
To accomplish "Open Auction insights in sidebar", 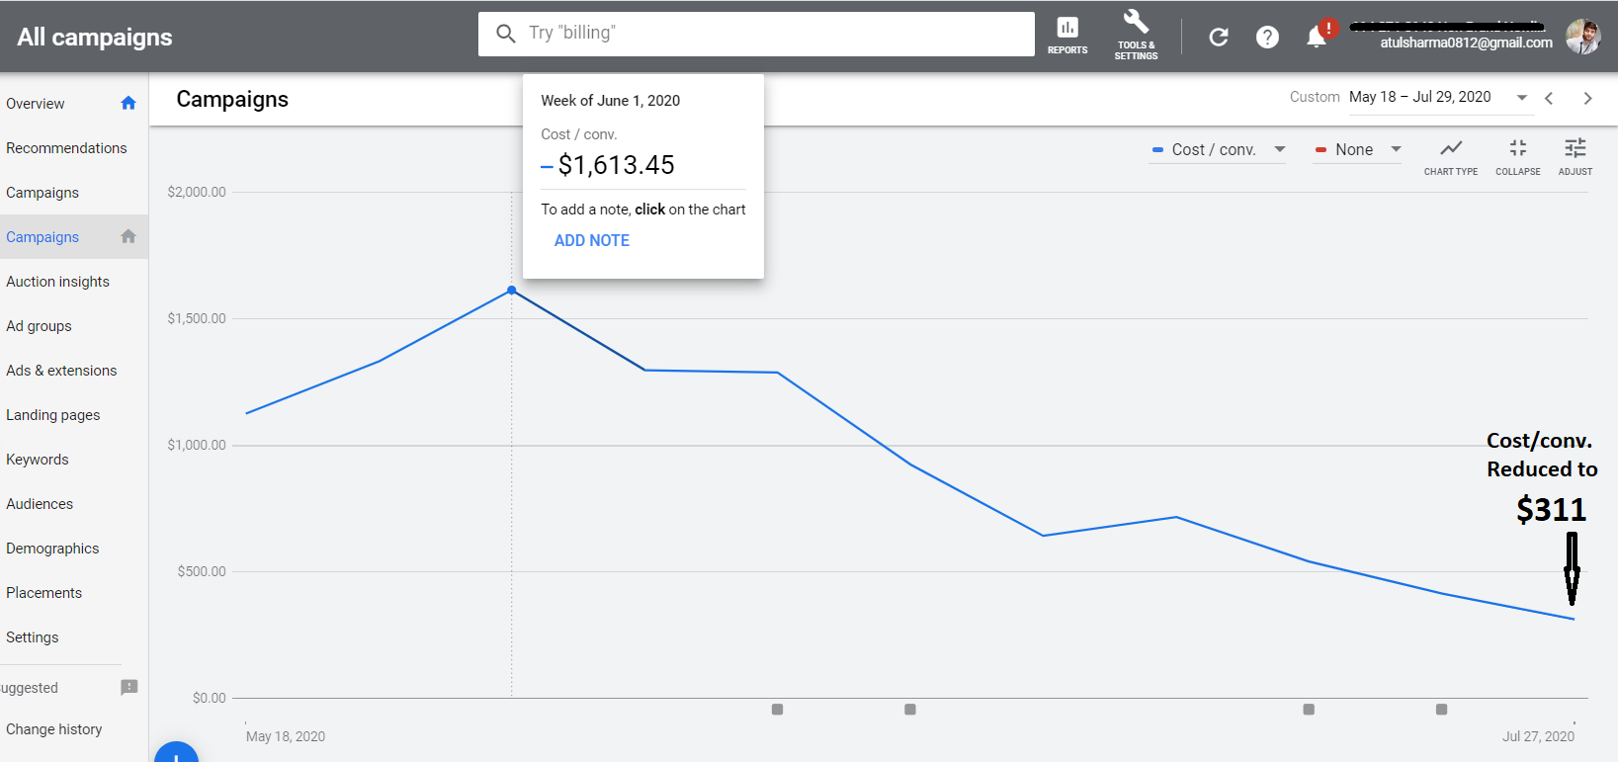I will [x=57, y=282].
